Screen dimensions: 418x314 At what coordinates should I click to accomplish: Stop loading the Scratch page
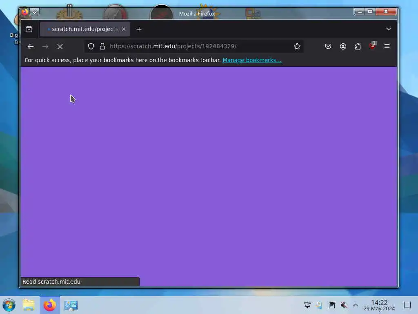60,47
